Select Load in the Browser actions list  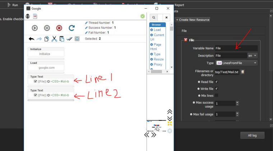pos(157,30)
